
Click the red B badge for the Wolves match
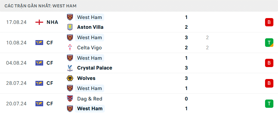tap(269, 83)
